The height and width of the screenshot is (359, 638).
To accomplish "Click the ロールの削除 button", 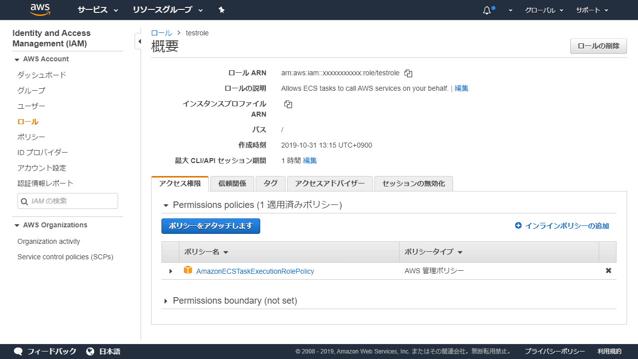I will pos(599,46).
